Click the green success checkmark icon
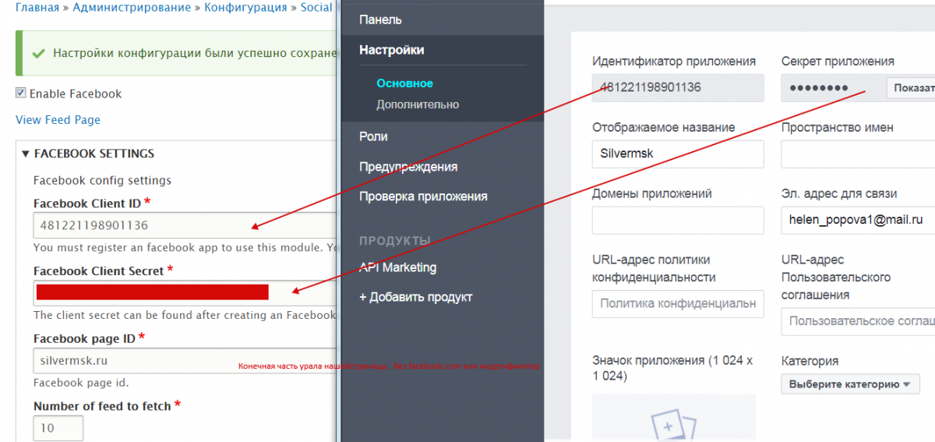 [x=38, y=54]
